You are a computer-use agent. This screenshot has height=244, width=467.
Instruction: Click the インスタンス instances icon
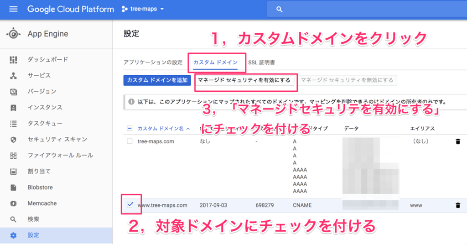tap(13, 108)
